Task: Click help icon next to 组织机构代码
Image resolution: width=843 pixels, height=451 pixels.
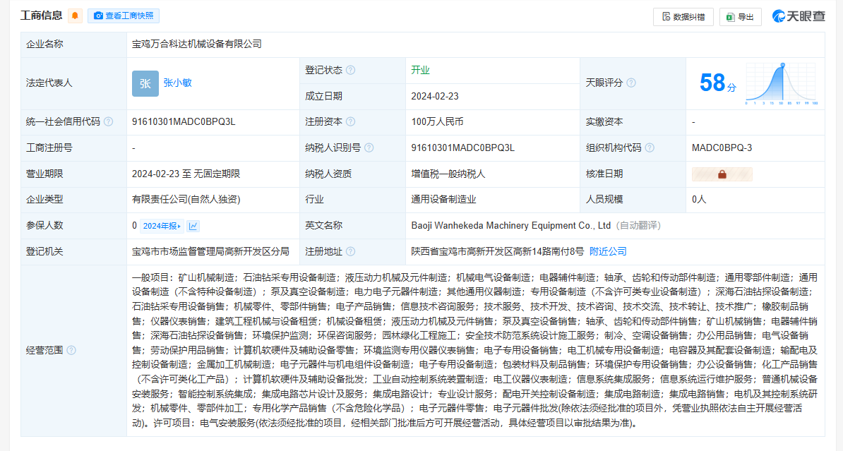Action: coord(650,148)
